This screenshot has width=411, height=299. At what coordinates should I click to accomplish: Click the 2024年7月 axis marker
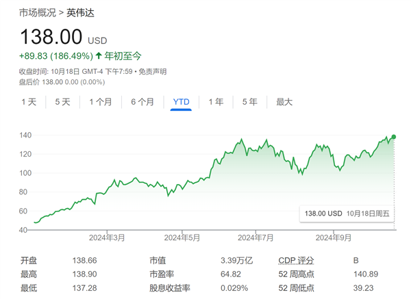(x=256, y=238)
